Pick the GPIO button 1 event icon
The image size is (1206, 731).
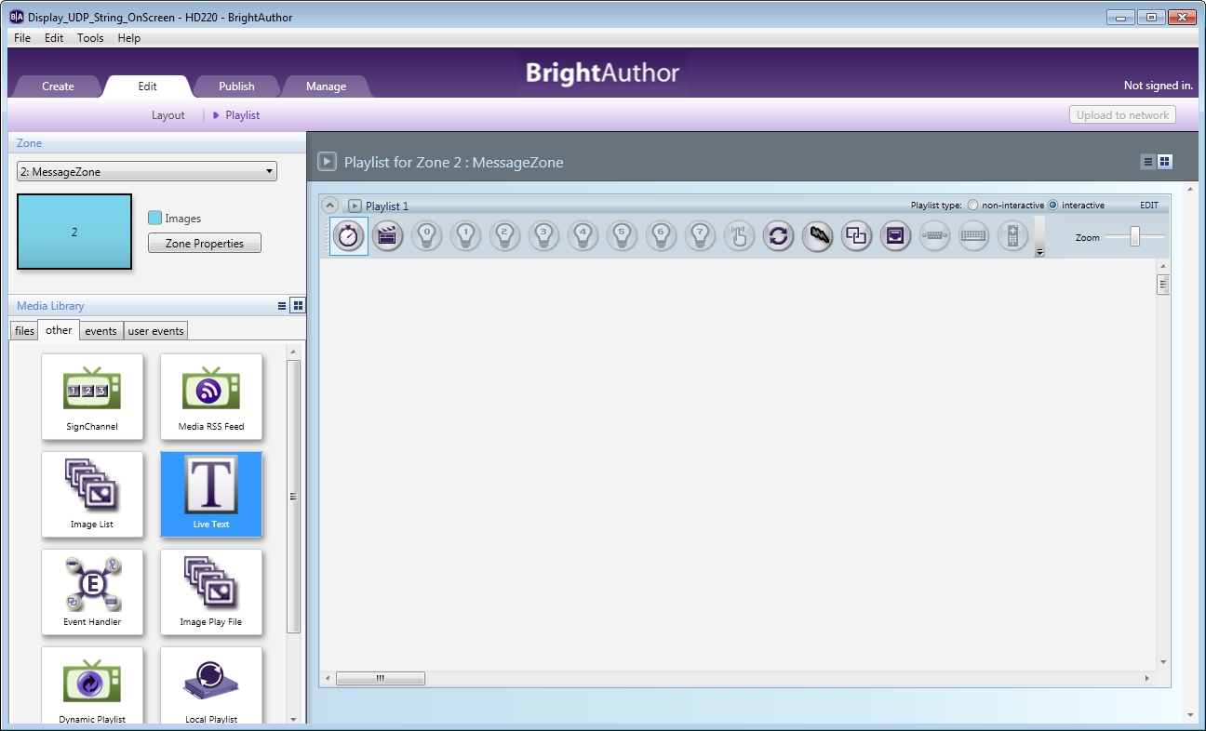point(466,236)
